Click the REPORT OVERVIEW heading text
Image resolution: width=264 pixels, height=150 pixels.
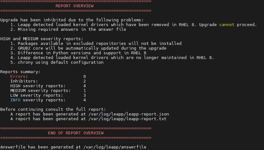pos(75,6)
